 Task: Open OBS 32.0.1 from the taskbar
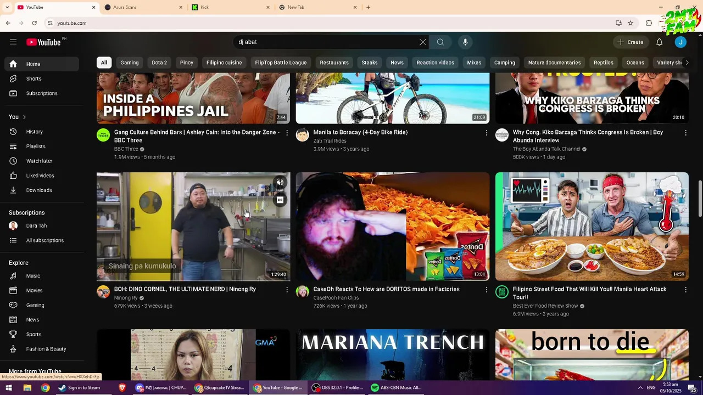pos(338,388)
